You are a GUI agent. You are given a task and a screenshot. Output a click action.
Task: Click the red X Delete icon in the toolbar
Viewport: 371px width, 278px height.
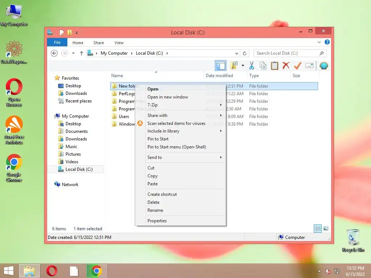click(x=286, y=66)
